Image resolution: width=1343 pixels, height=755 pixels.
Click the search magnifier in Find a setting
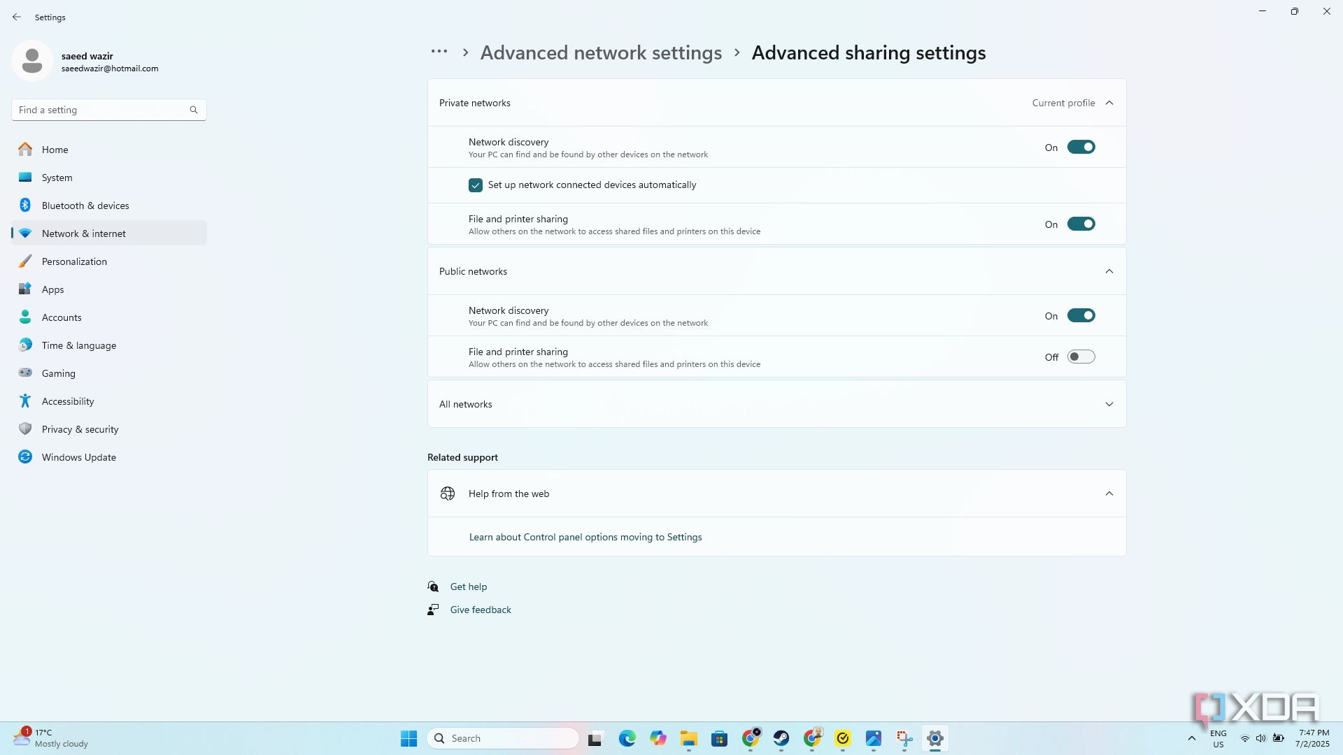(x=194, y=110)
